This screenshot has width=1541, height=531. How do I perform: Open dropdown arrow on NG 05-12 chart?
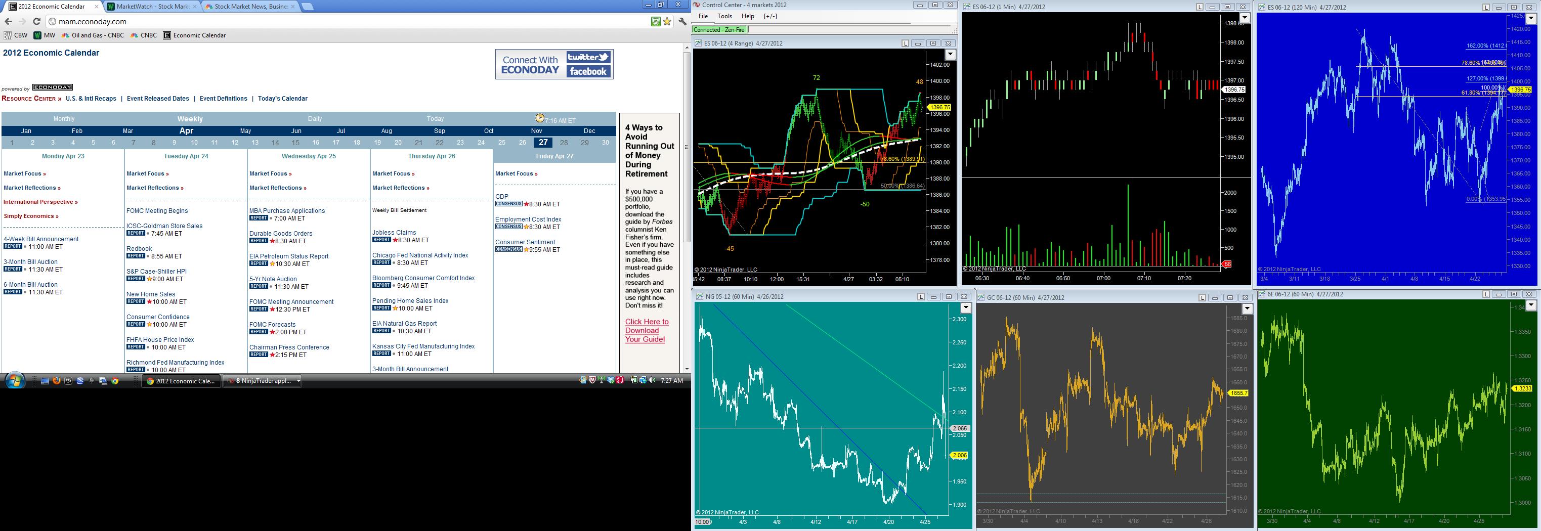(965, 308)
